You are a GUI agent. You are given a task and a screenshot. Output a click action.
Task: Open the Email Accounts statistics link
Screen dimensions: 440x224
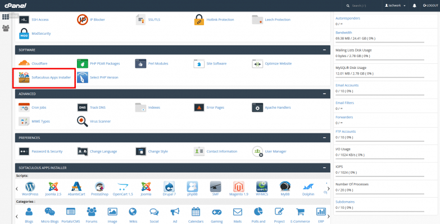tap(347, 85)
